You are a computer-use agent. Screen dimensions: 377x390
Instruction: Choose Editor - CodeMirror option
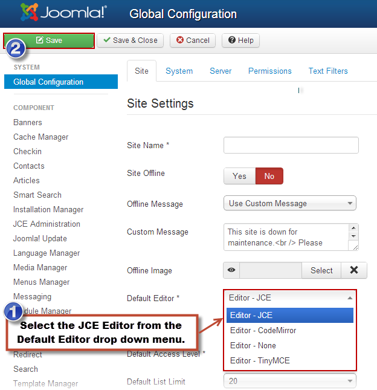click(x=290, y=330)
